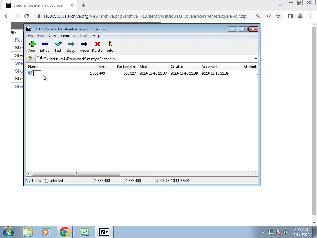
Task: Sort by the Modified column header
Action: (153, 67)
